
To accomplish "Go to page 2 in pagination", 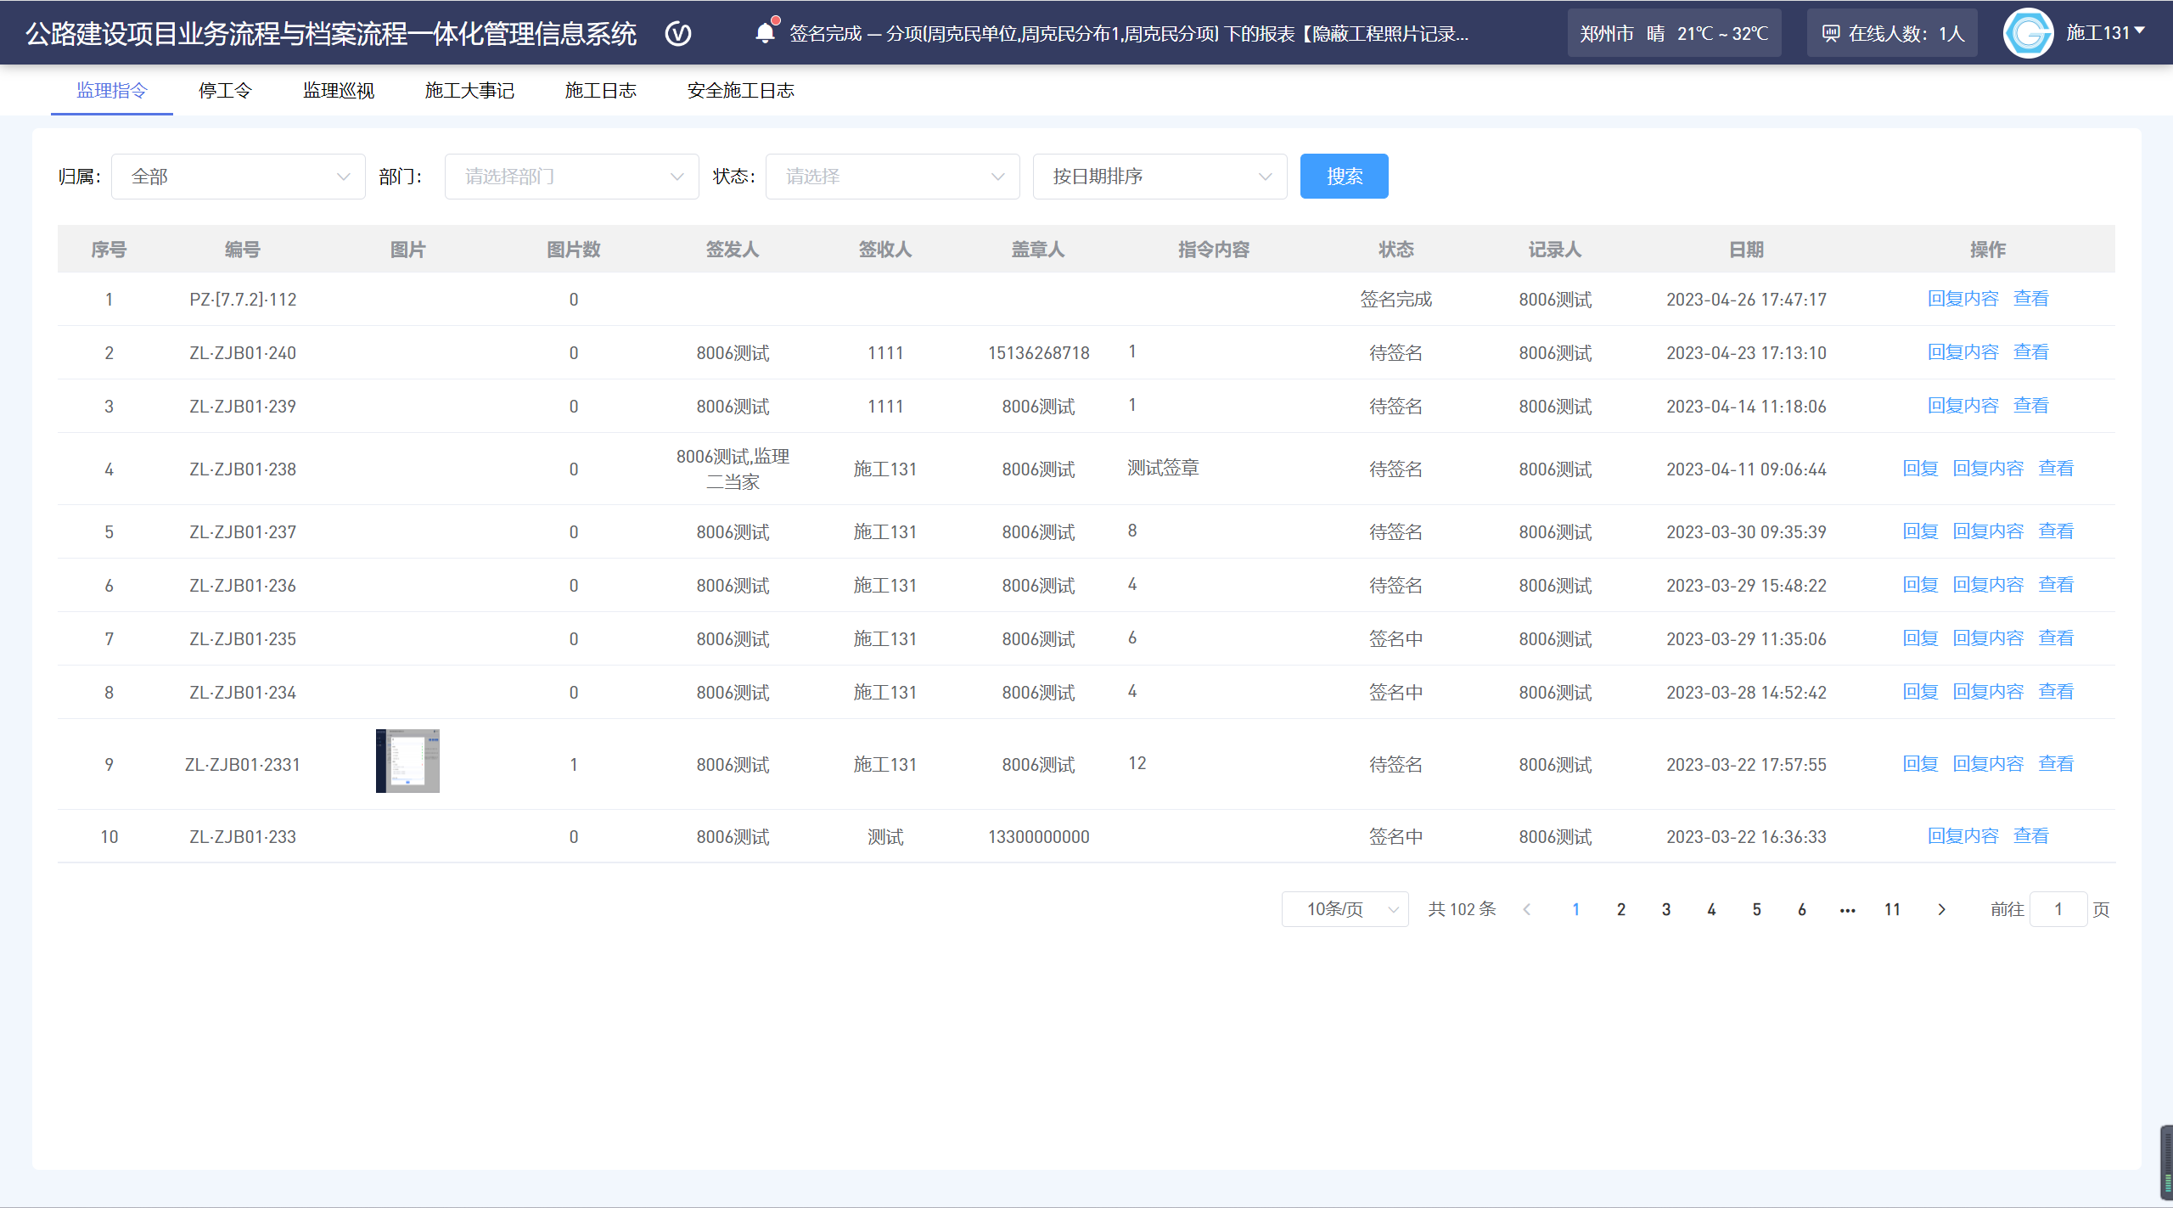I will tap(1621, 909).
